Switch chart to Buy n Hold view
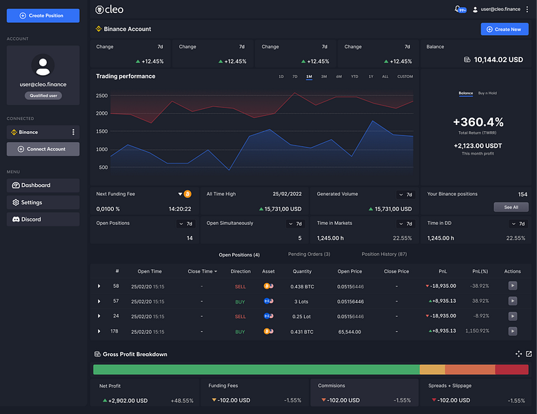 487,93
